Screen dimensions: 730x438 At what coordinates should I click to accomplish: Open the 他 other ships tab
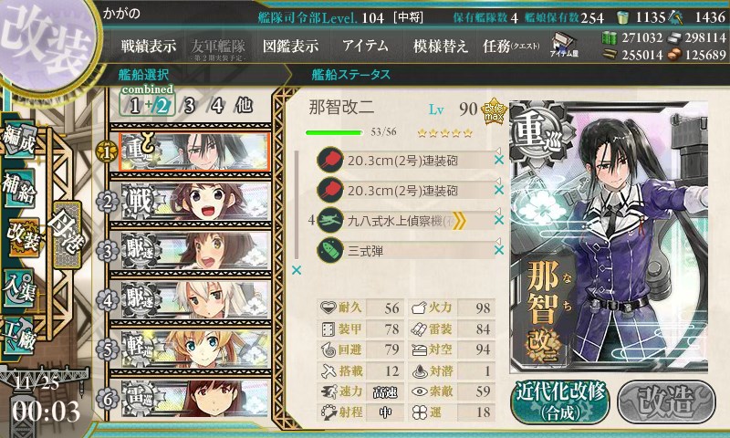click(244, 105)
